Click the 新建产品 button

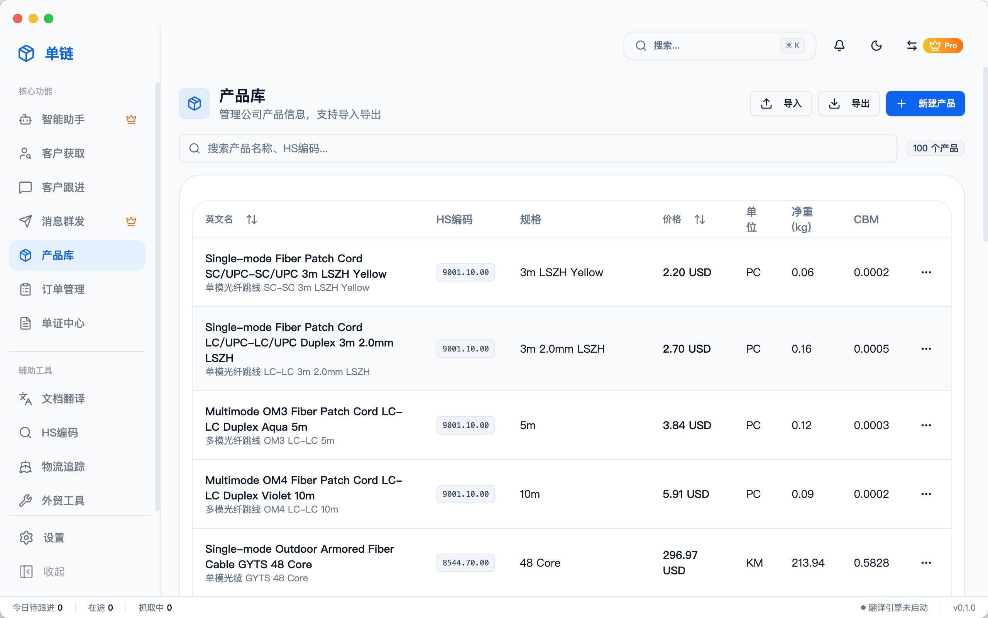(925, 104)
